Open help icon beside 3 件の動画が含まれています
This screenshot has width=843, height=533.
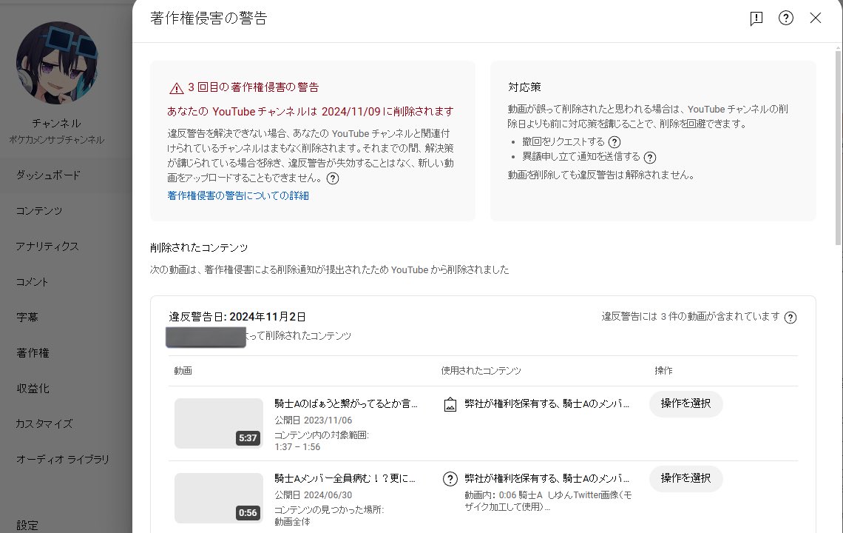point(790,317)
